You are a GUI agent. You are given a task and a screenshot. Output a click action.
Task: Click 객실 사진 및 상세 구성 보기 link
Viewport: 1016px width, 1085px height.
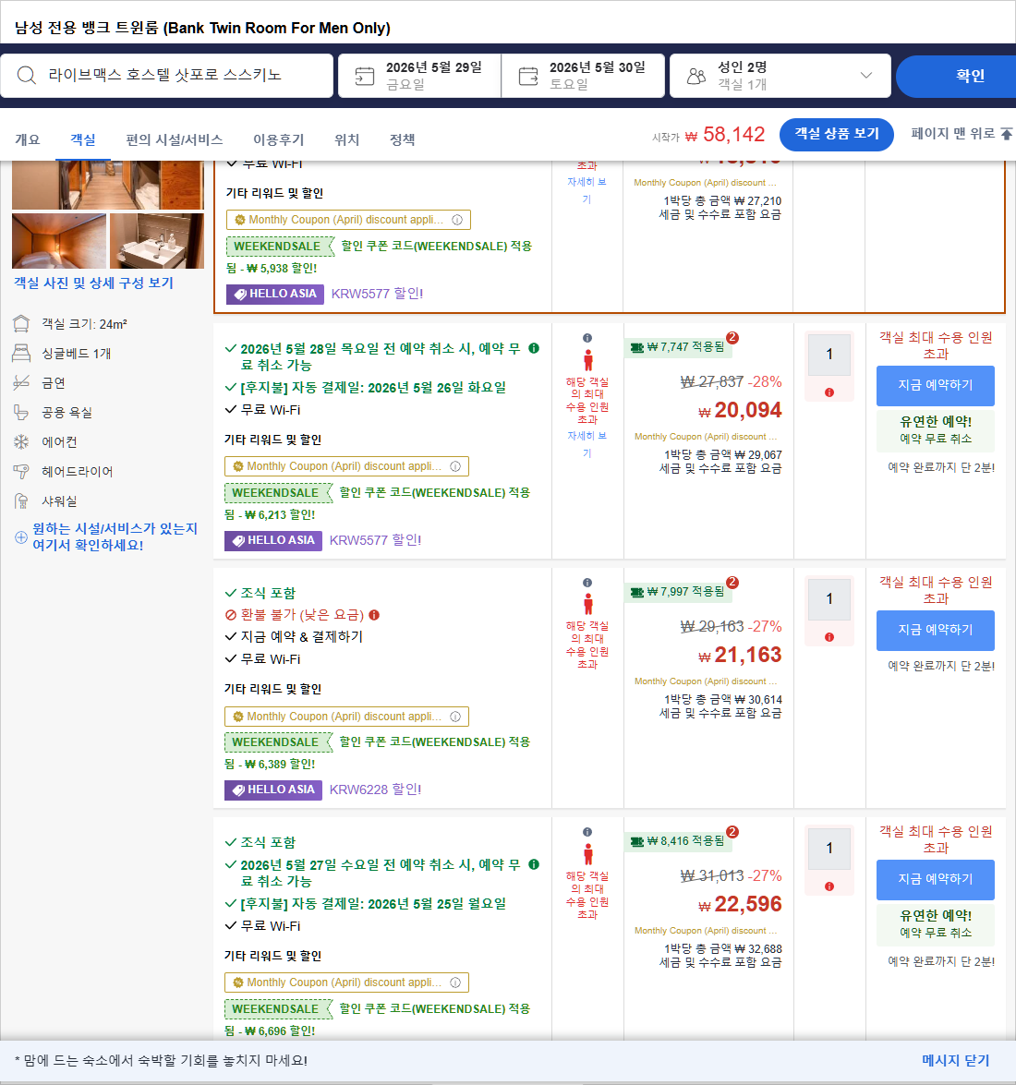93,283
